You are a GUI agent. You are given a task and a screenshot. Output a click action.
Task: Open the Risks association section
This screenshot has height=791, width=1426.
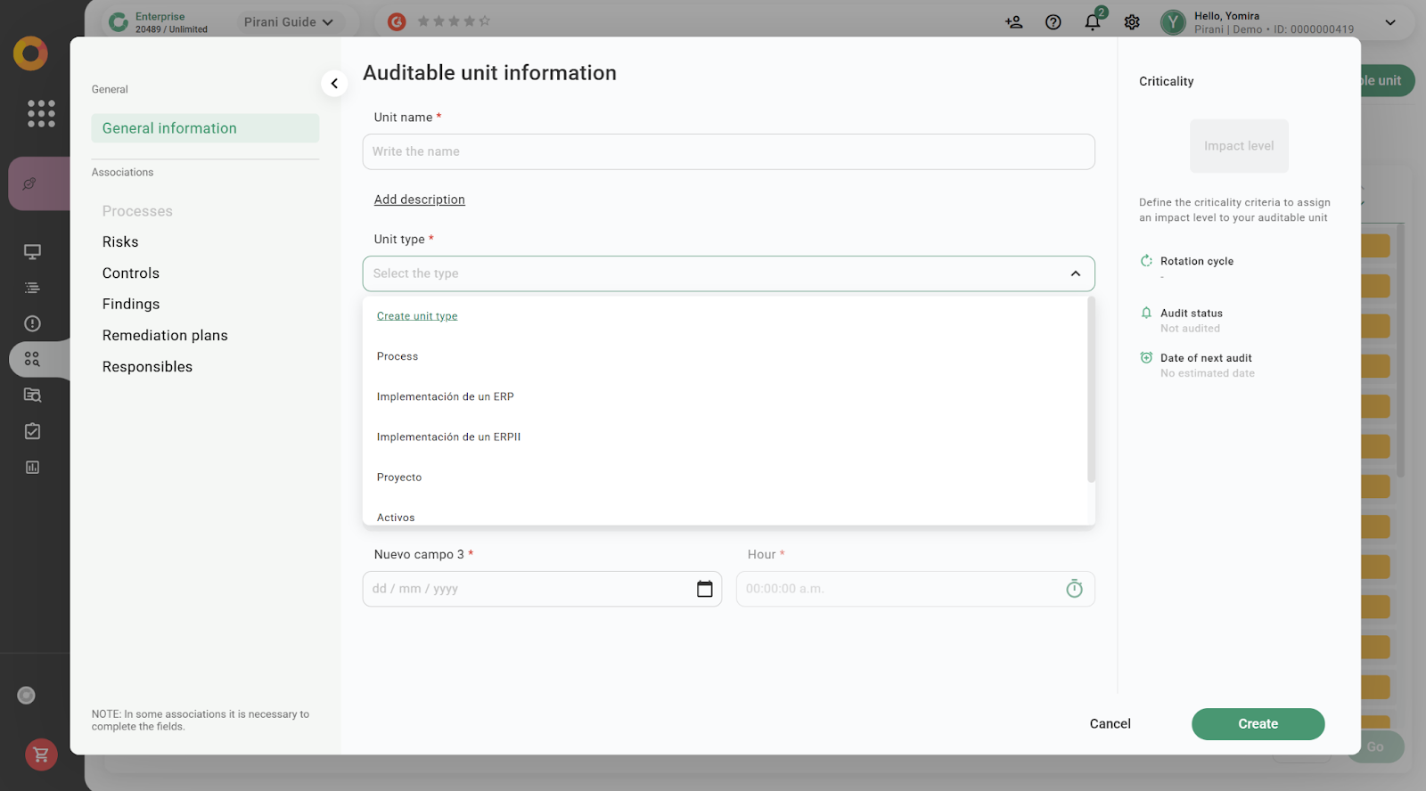(x=120, y=242)
